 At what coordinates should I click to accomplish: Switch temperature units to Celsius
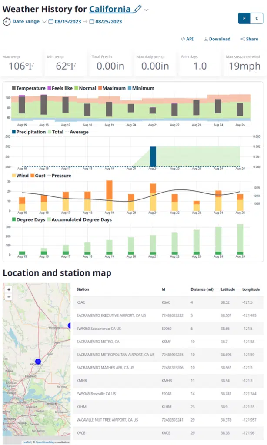(x=257, y=19)
